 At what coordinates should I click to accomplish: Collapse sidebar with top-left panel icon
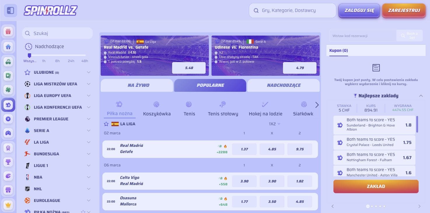[10, 11]
